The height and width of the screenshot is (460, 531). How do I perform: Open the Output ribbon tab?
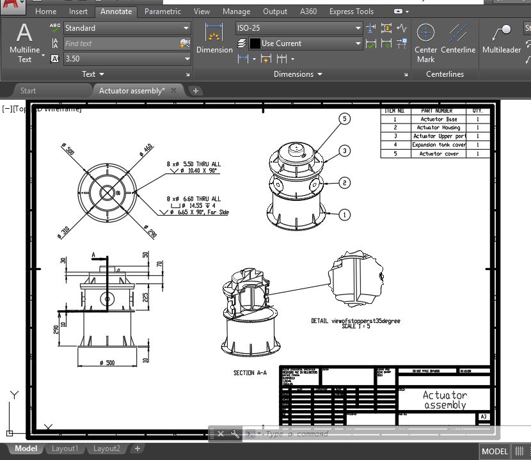tap(275, 12)
